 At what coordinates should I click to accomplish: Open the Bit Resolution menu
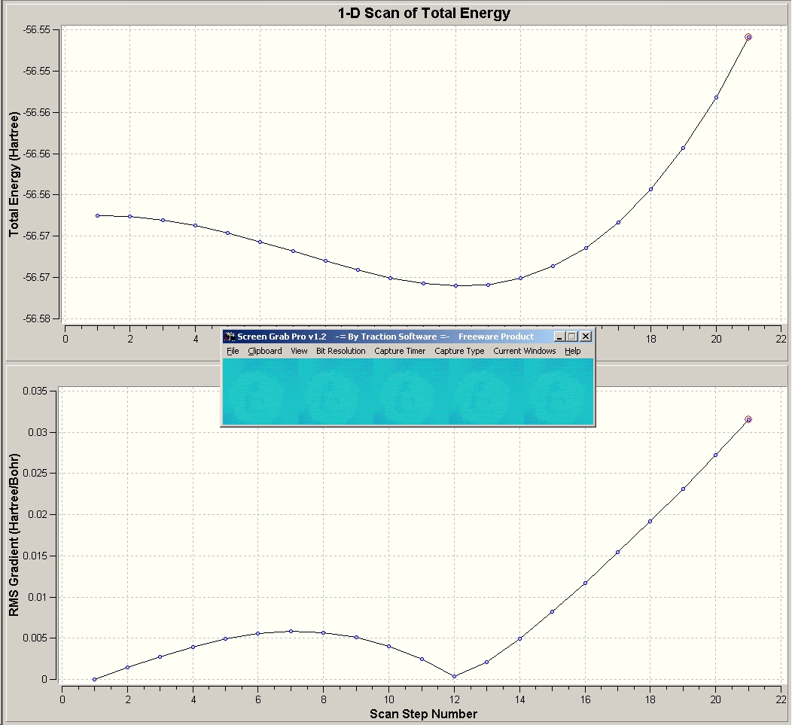(x=340, y=351)
